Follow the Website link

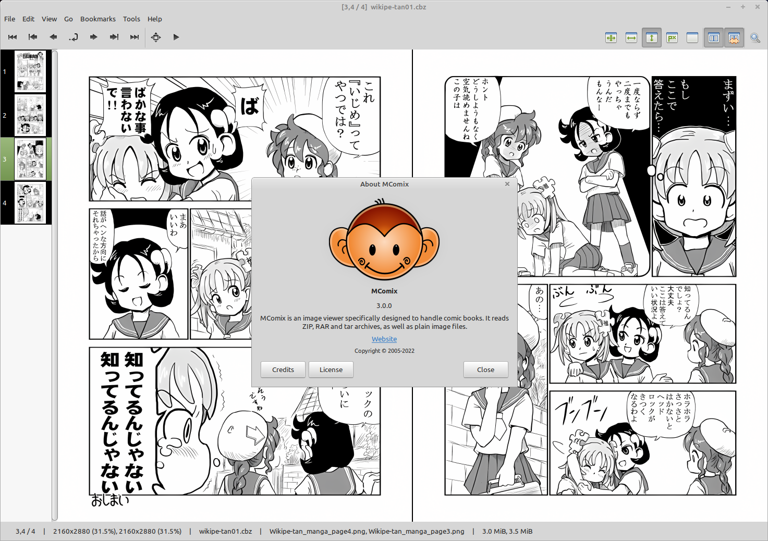coord(384,339)
